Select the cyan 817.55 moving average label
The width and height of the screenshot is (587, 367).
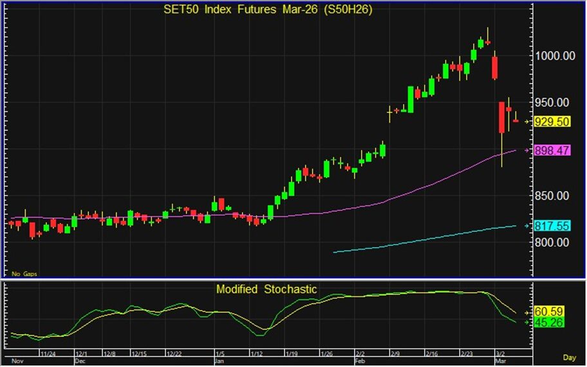553,226
